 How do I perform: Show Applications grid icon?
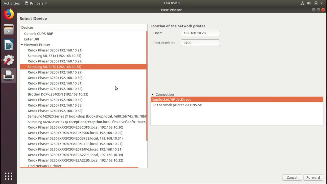tap(8, 176)
